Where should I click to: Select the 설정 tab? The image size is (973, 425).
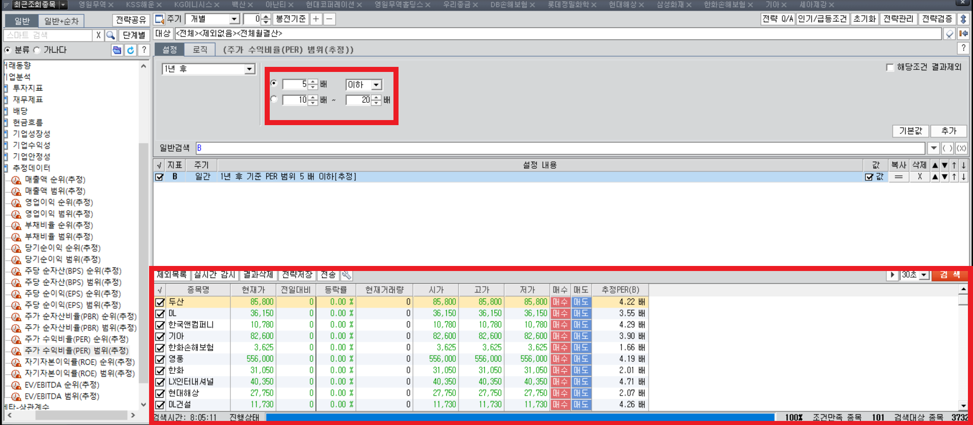[x=169, y=50]
